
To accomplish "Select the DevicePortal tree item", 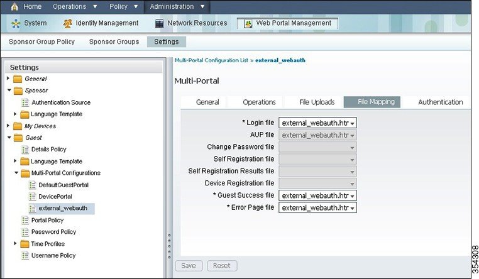I will pos(55,197).
